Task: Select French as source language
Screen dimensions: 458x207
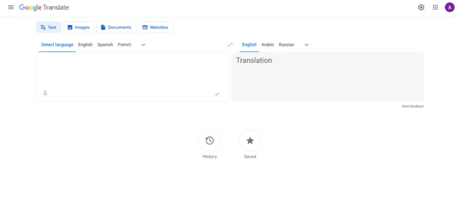Action: 124,45
